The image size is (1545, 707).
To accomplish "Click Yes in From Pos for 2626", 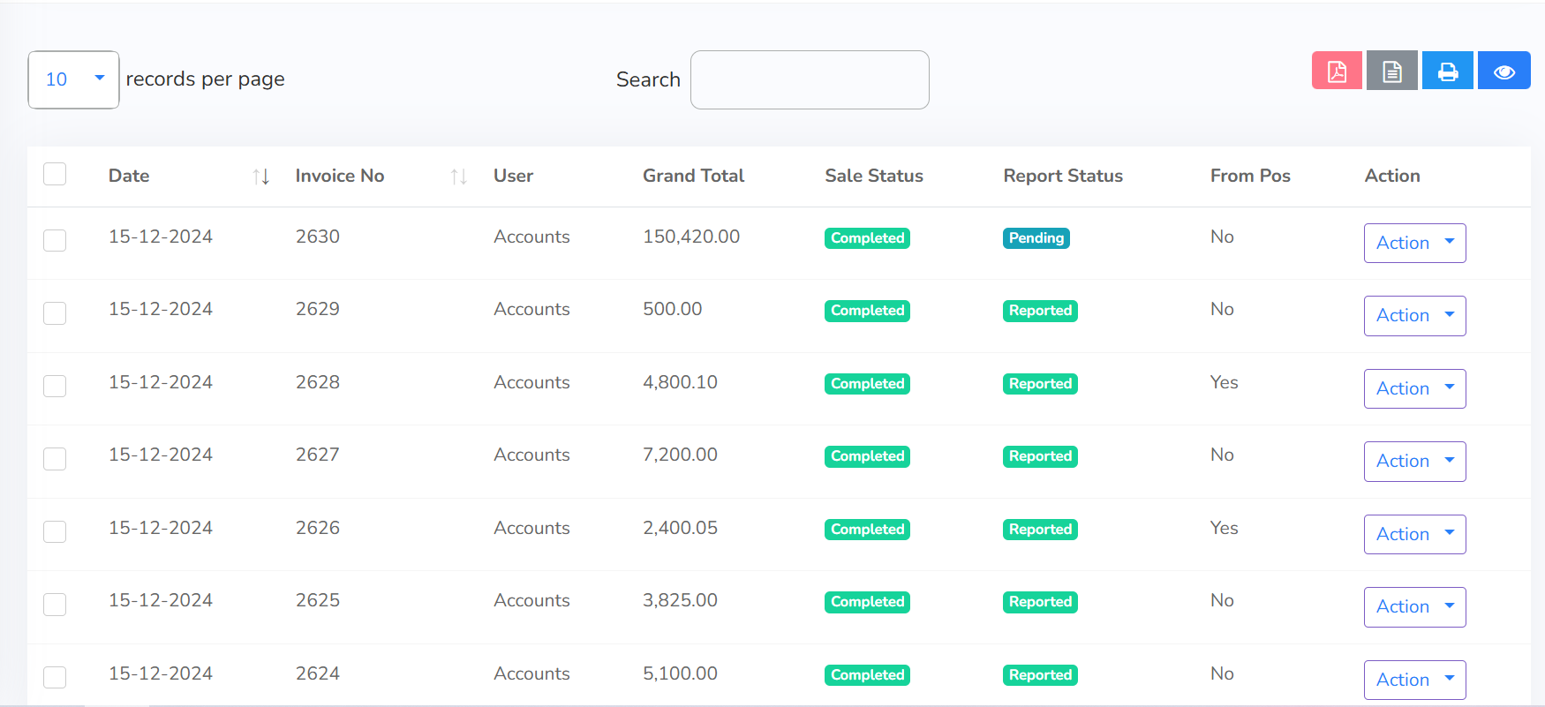I will [1224, 528].
